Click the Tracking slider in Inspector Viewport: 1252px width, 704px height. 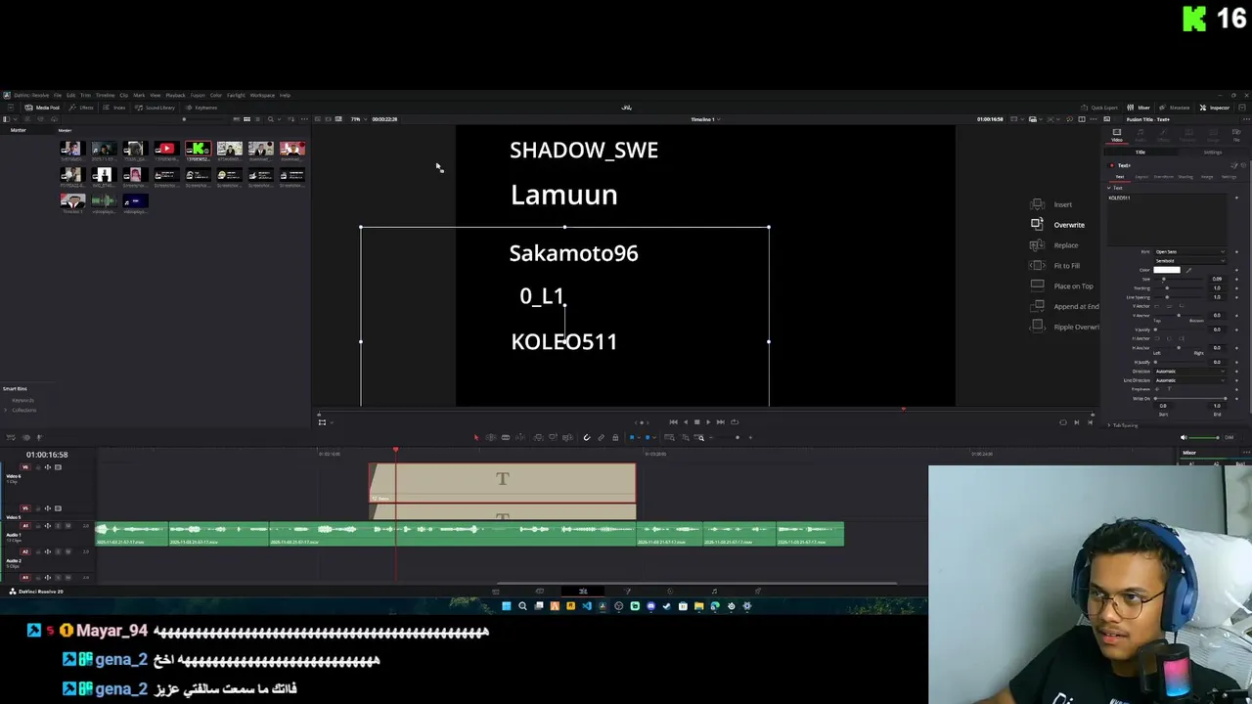tap(1181, 288)
